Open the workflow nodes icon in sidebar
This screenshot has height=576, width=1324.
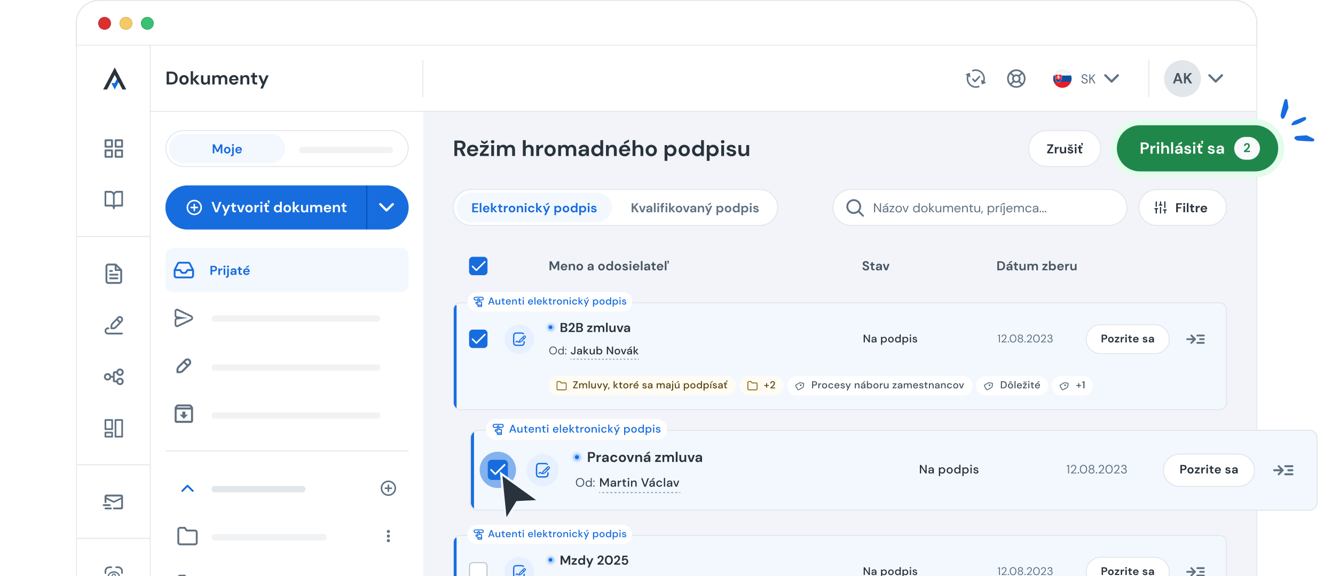click(x=114, y=377)
